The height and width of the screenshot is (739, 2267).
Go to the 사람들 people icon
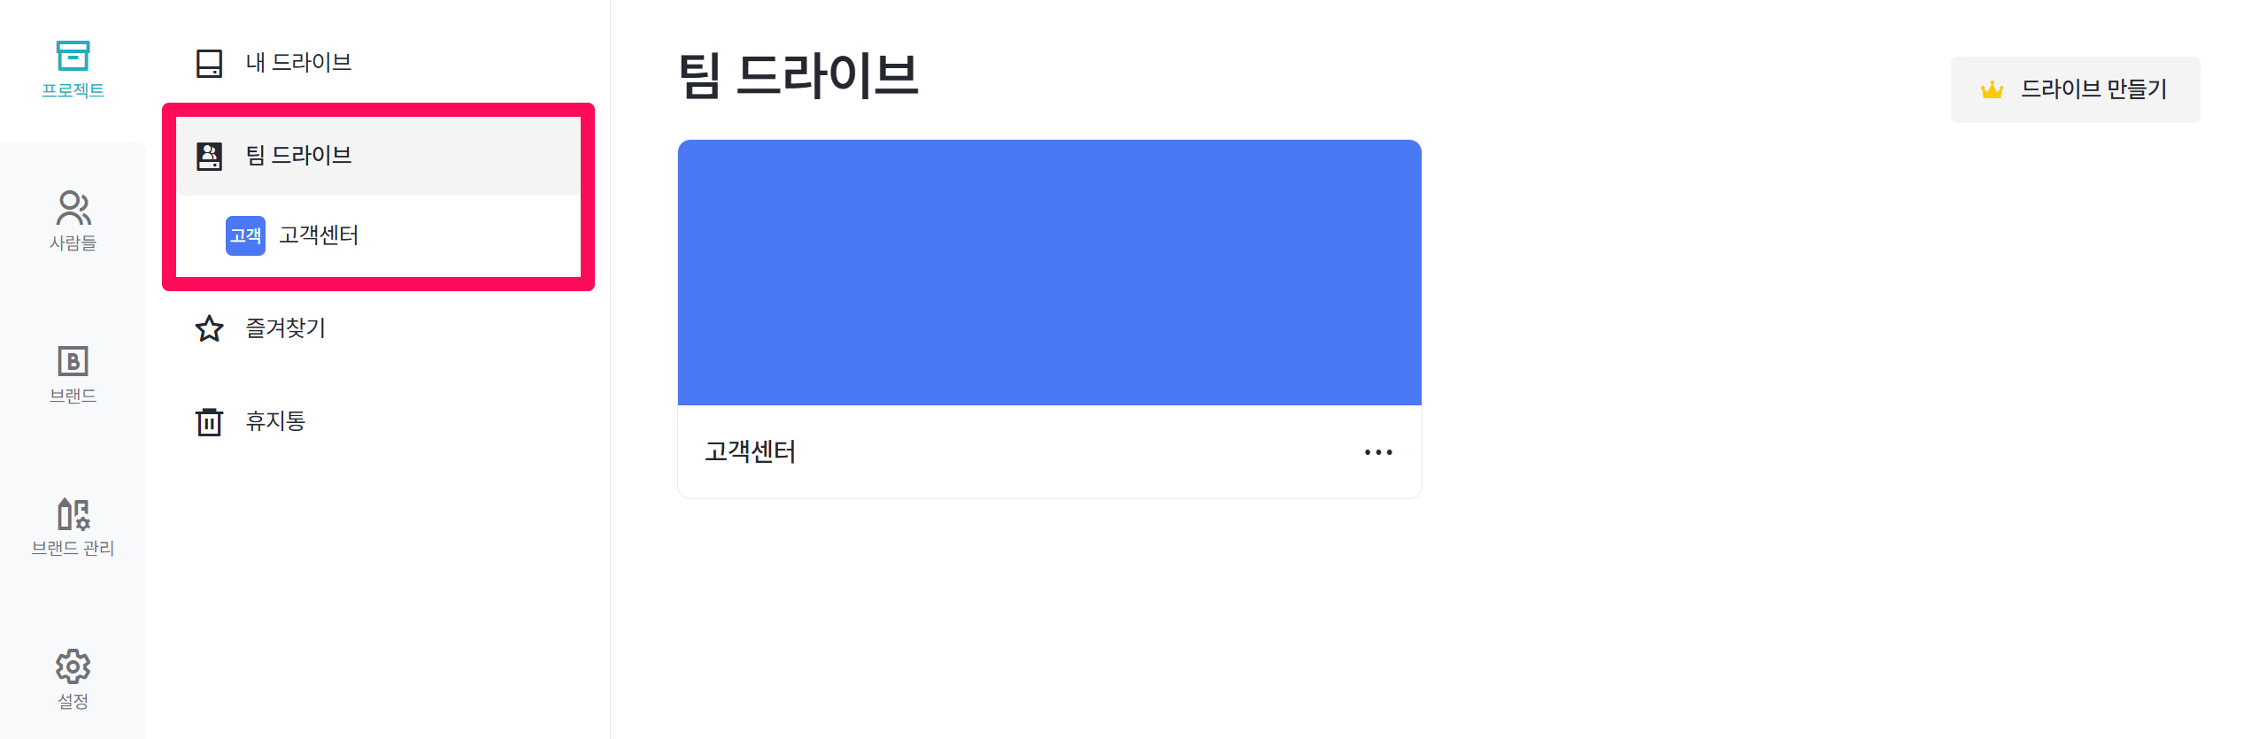point(73,208)
